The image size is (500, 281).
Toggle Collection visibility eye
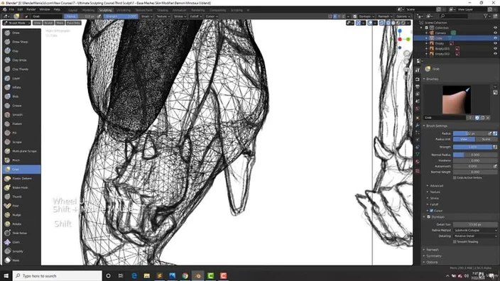point(495,28)
